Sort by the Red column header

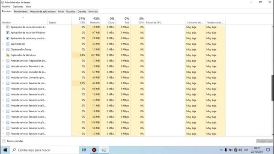pos(123,21)
